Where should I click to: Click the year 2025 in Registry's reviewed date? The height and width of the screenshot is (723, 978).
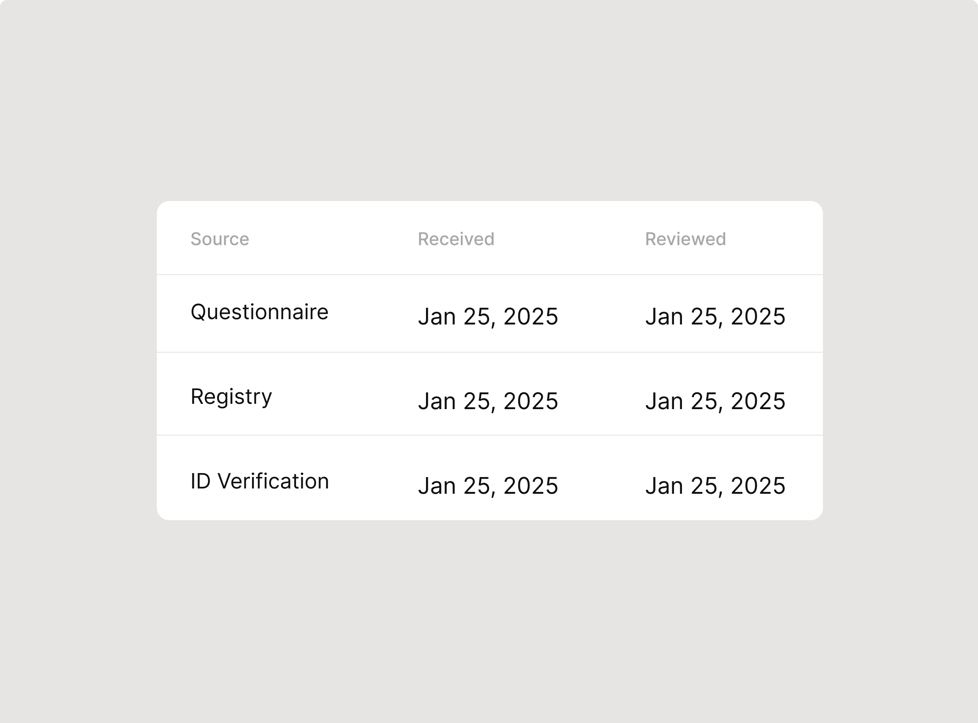pyautogui.click(x=758, y=402)
